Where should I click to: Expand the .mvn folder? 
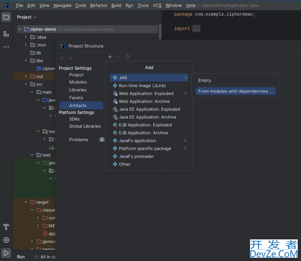[26, 45]
